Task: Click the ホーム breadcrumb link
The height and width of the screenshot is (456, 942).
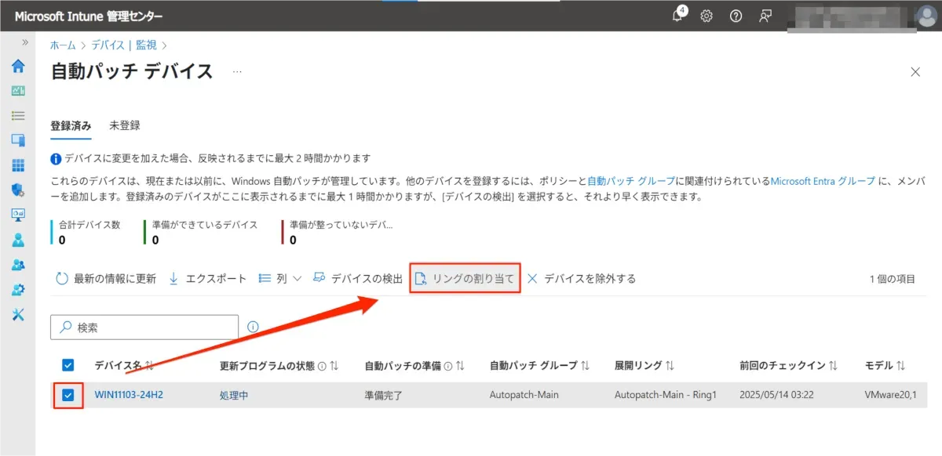Action: [x=64, y=46]
